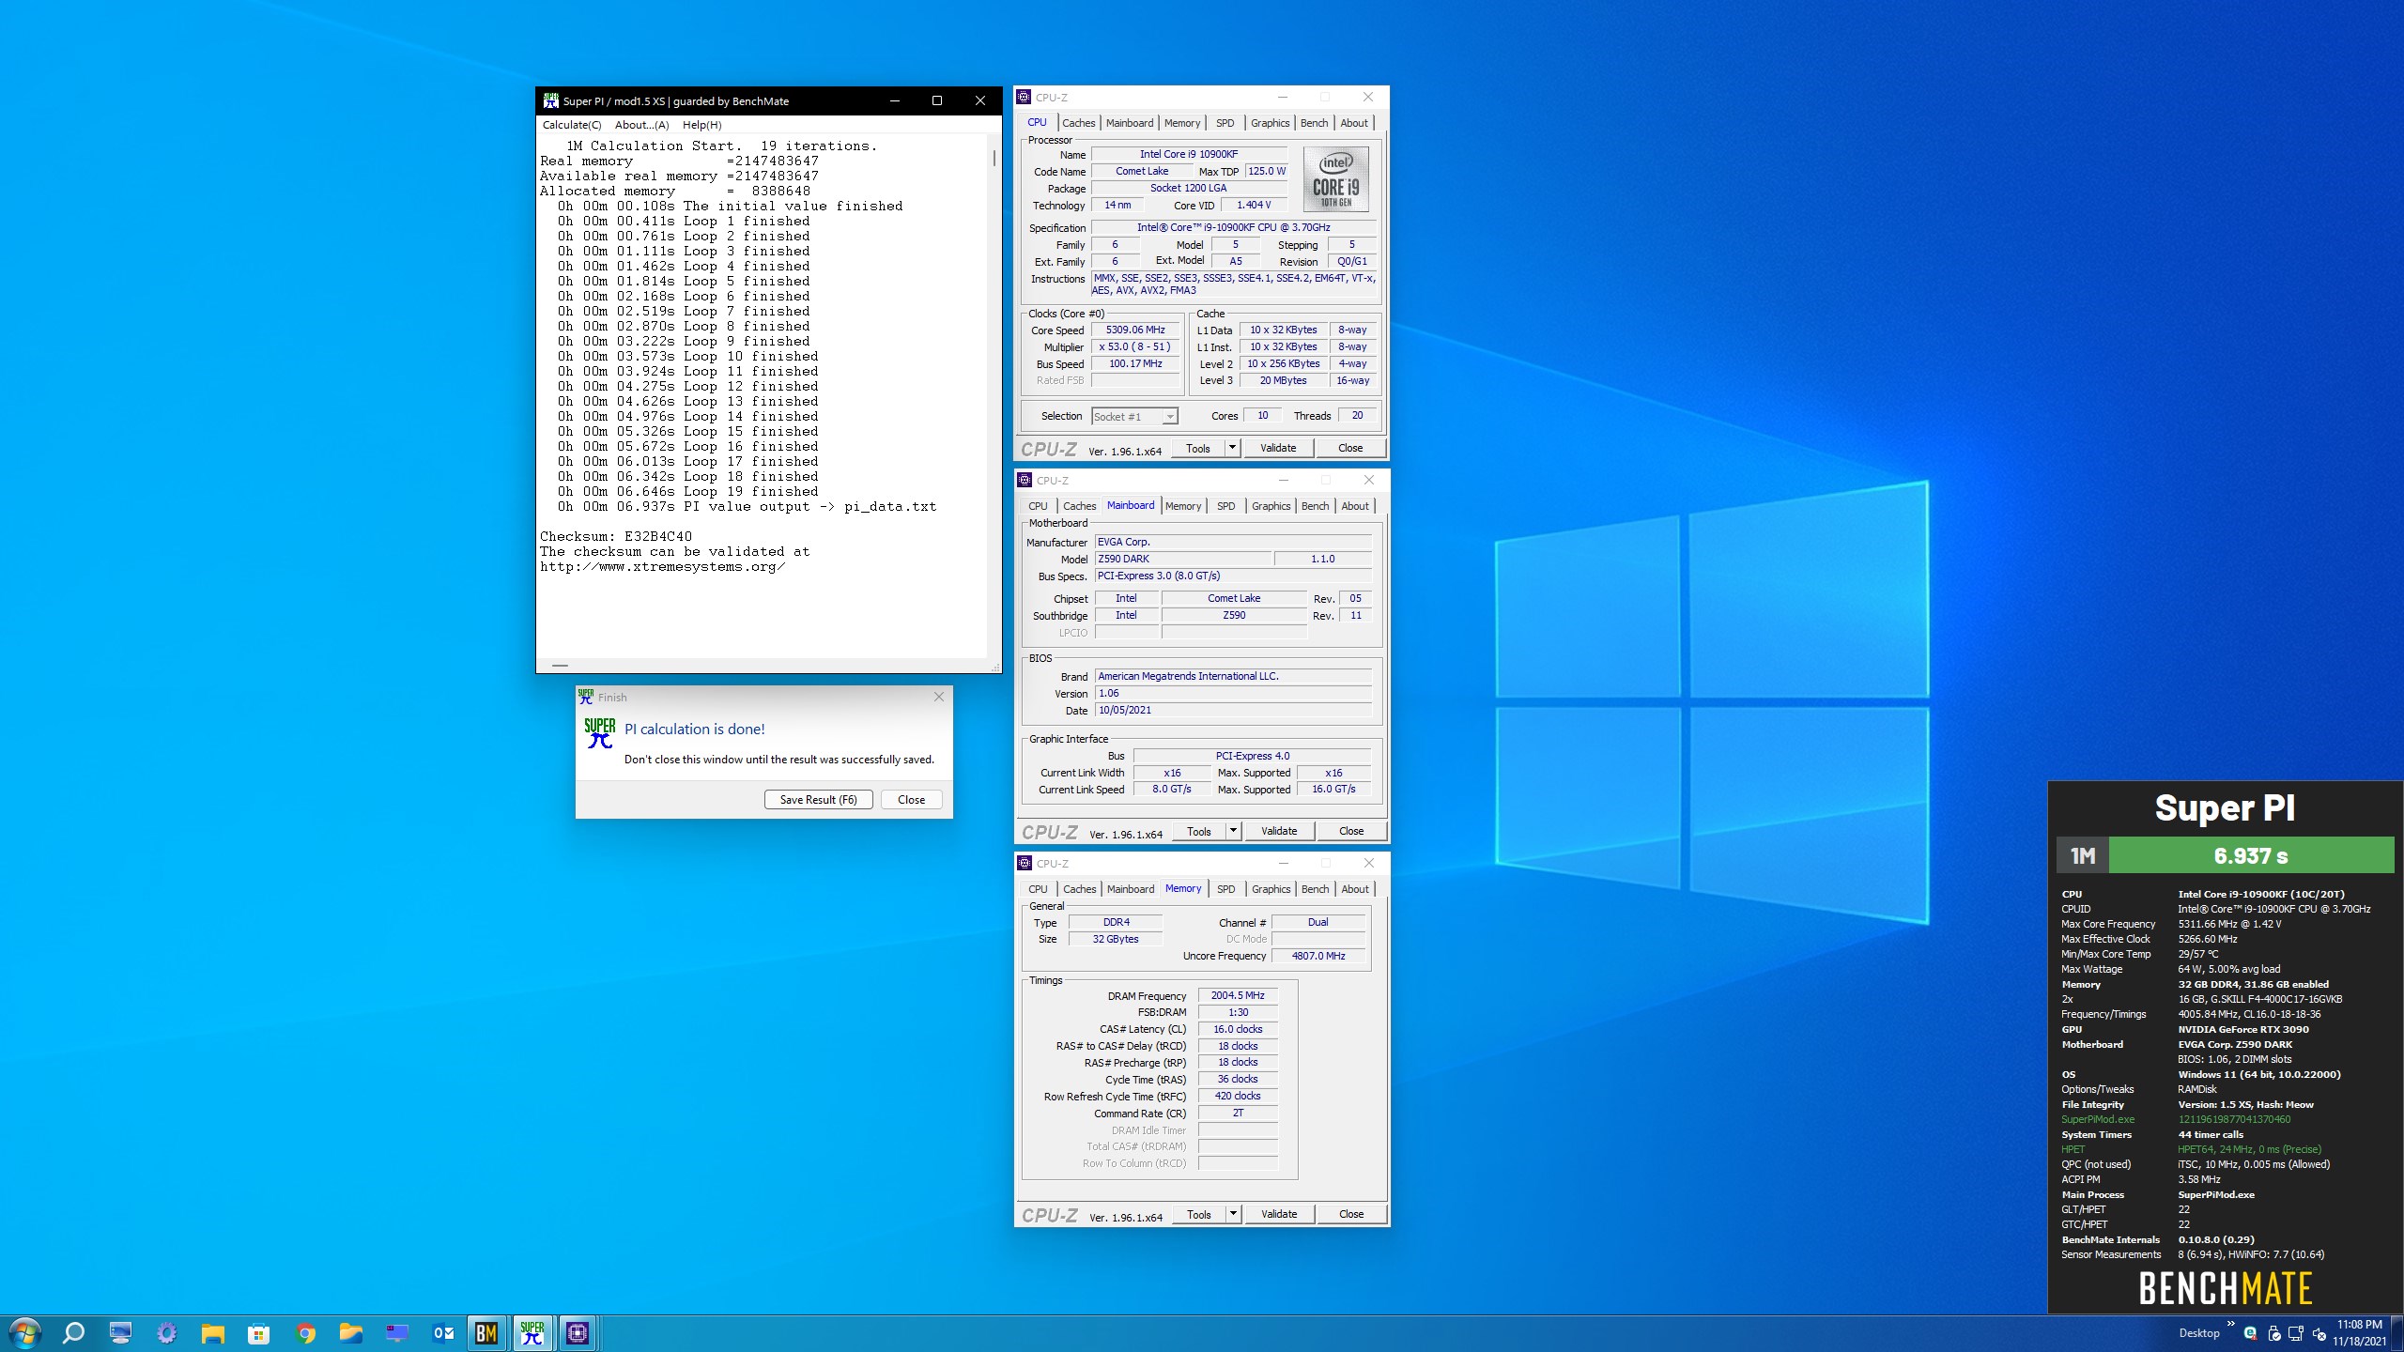The image size is (2404, 1352).
Task: Click the Super PI taskbar icon
Action: point(532,1332)
